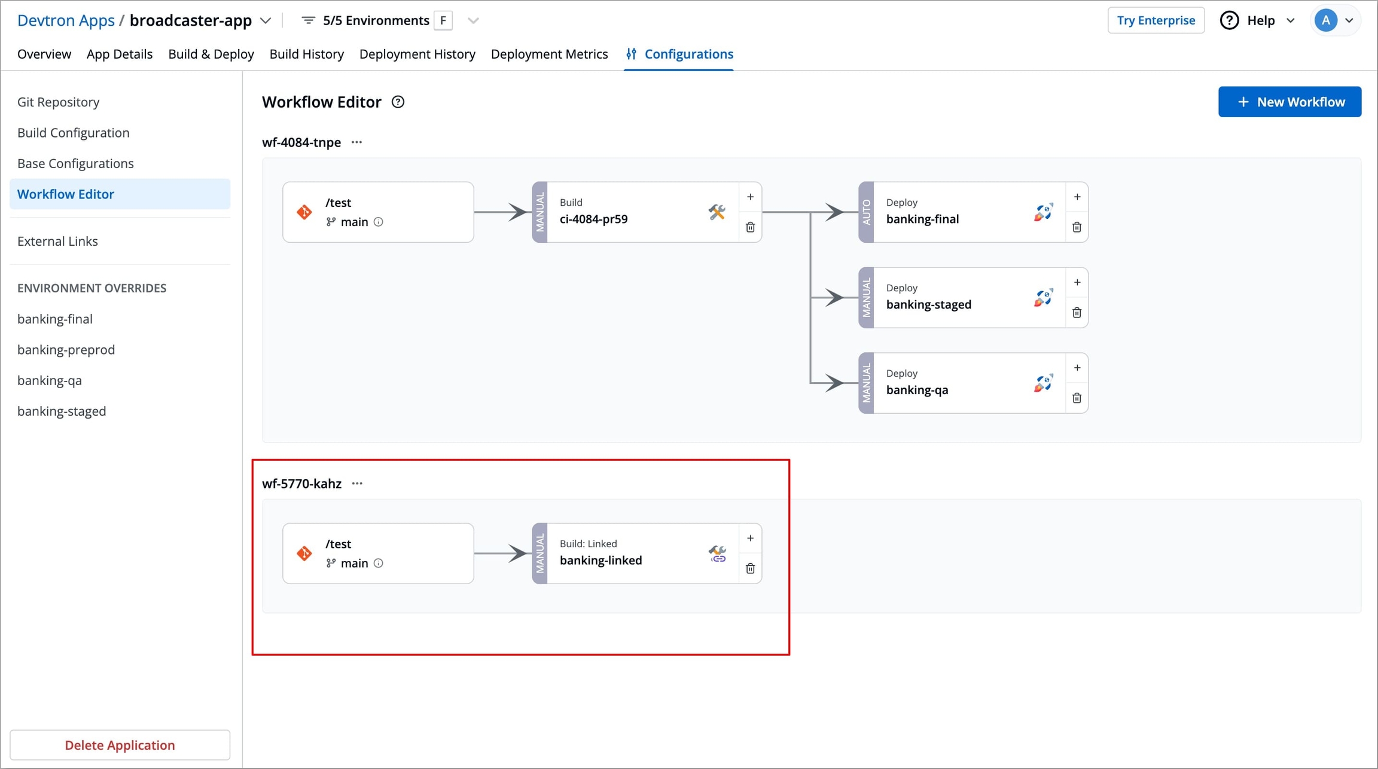Click the Workflow Editor help question icon
This screenshot has height=769, width=1378.
point(398,102)
